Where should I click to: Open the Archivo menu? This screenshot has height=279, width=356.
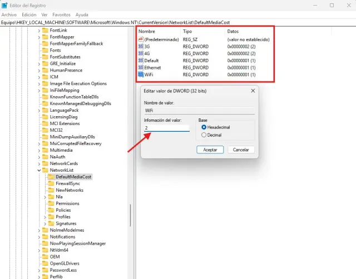[9, 14]
